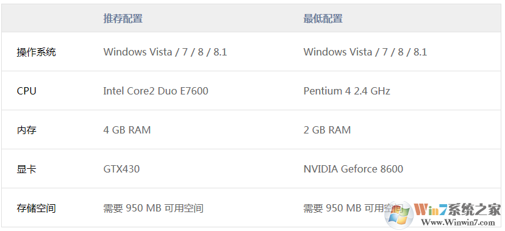Select Intel Core2 Duo E7600 cell

[x=156, y=91]
